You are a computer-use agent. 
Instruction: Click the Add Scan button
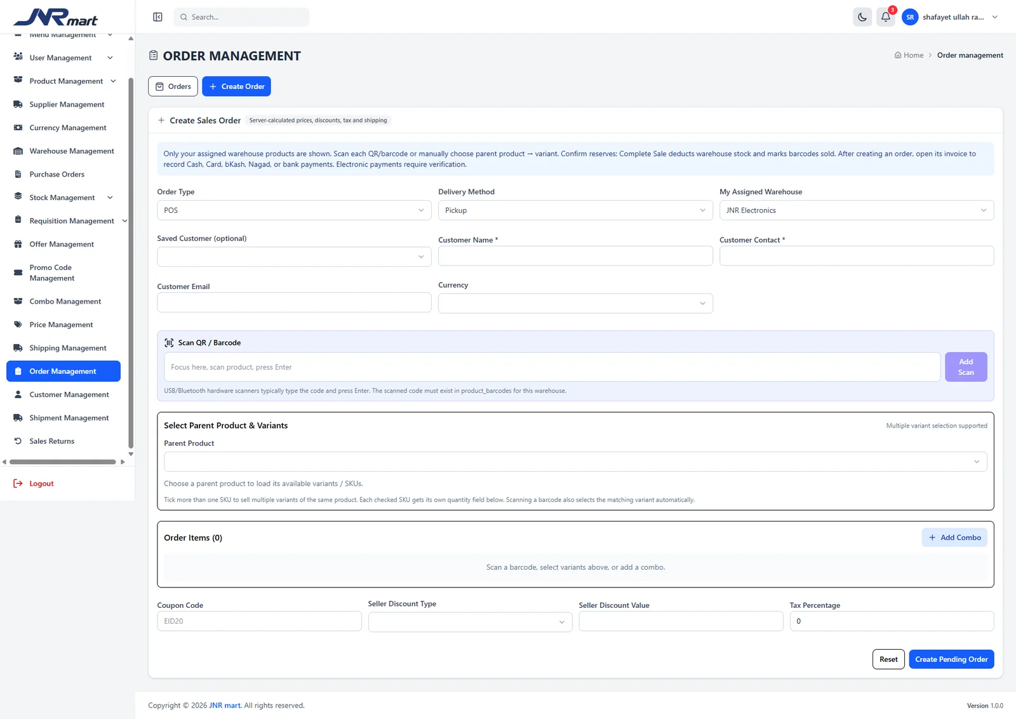[x=966, y=367]
